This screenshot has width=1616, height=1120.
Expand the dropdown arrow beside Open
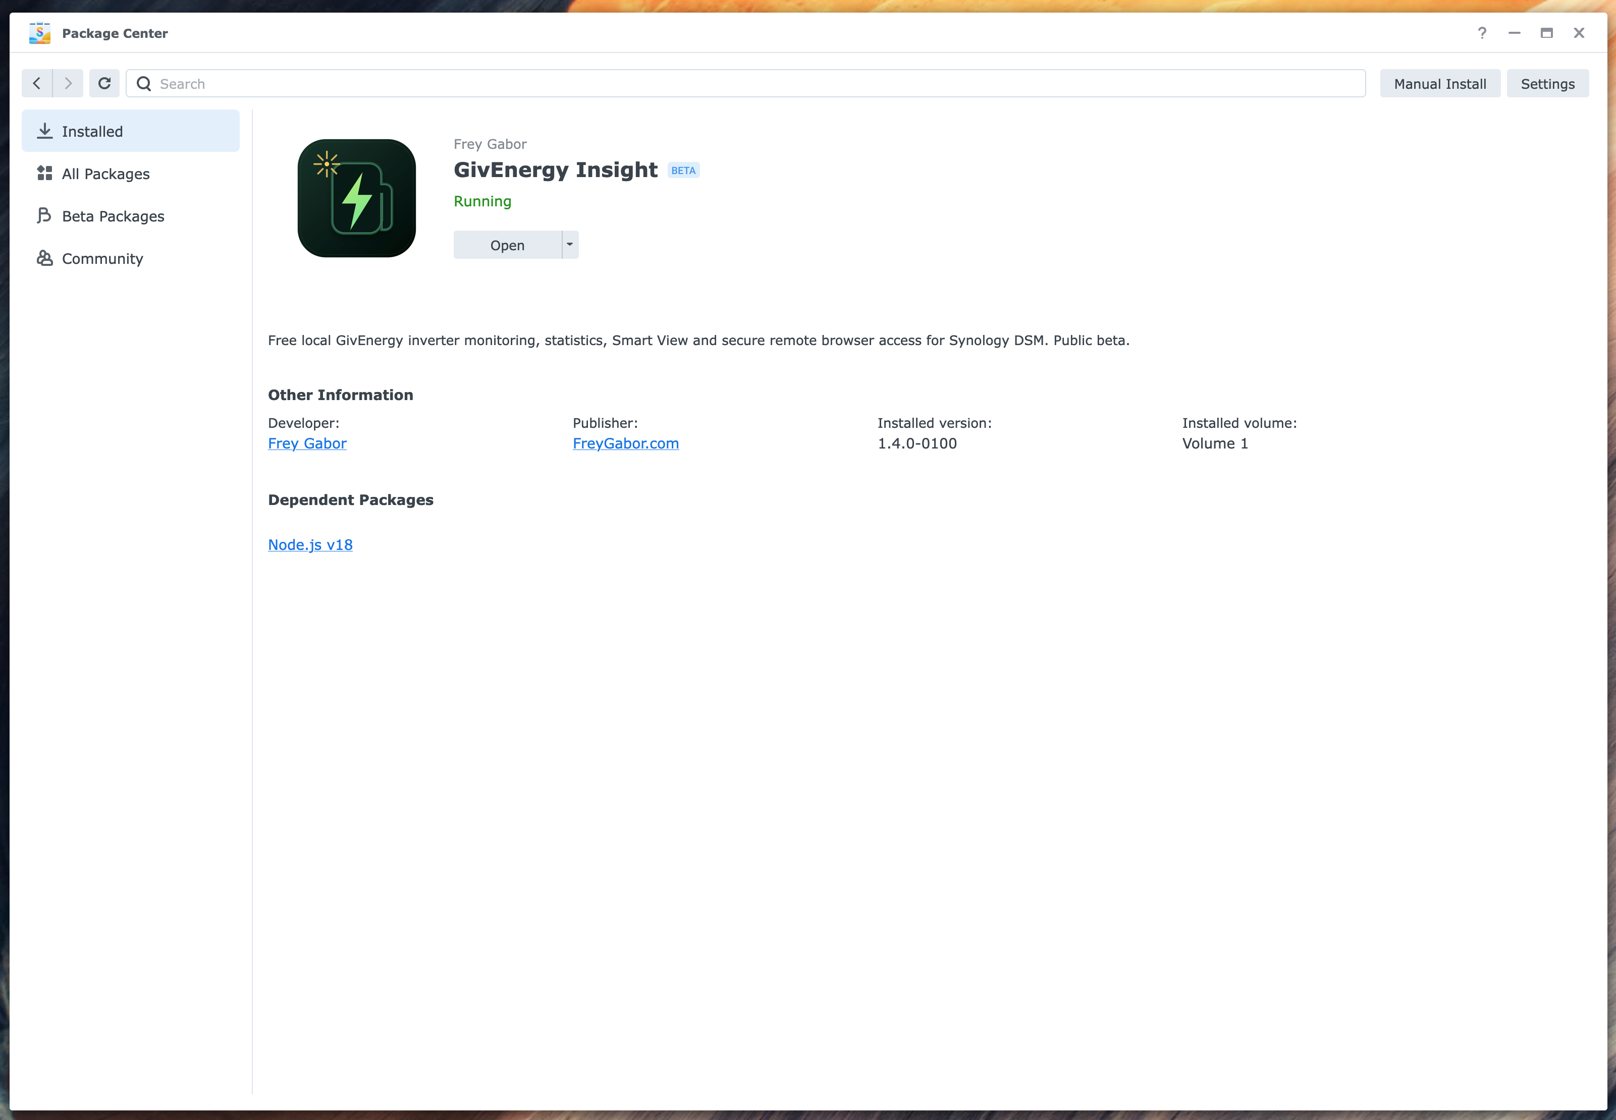(570, 245)
